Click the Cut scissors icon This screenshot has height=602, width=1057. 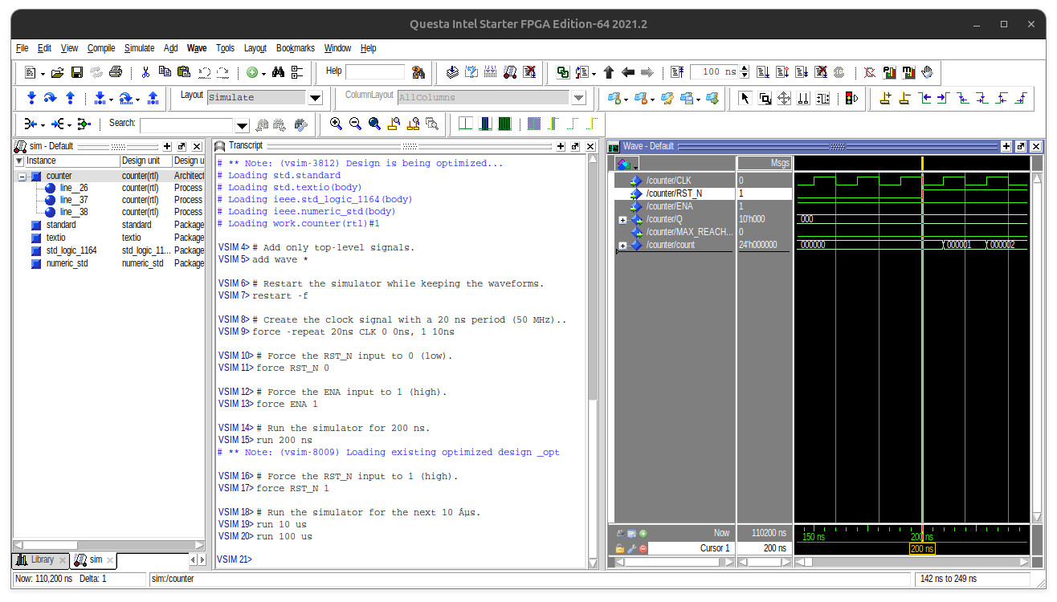tap(145, 72)
